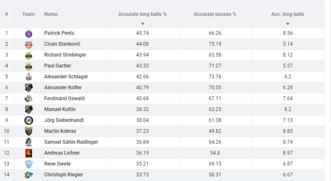This screenshot has width=331, height=181.
Task: Click Ferdinand Oswald's team crest icon
Action: [x=29, y=98]
